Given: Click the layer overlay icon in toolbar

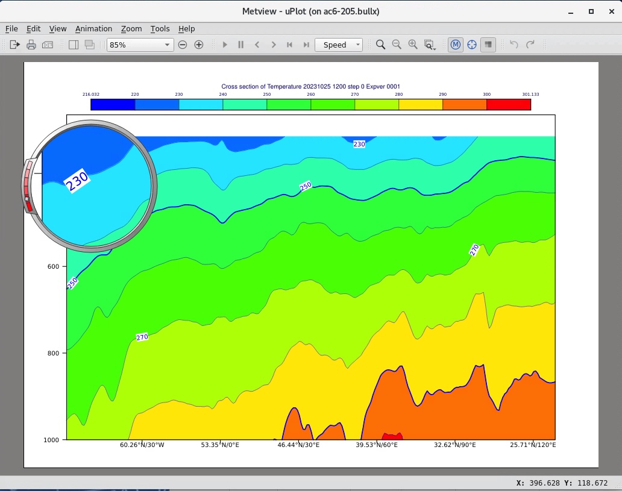Looking at the screenshot, I should coord(90,45).
